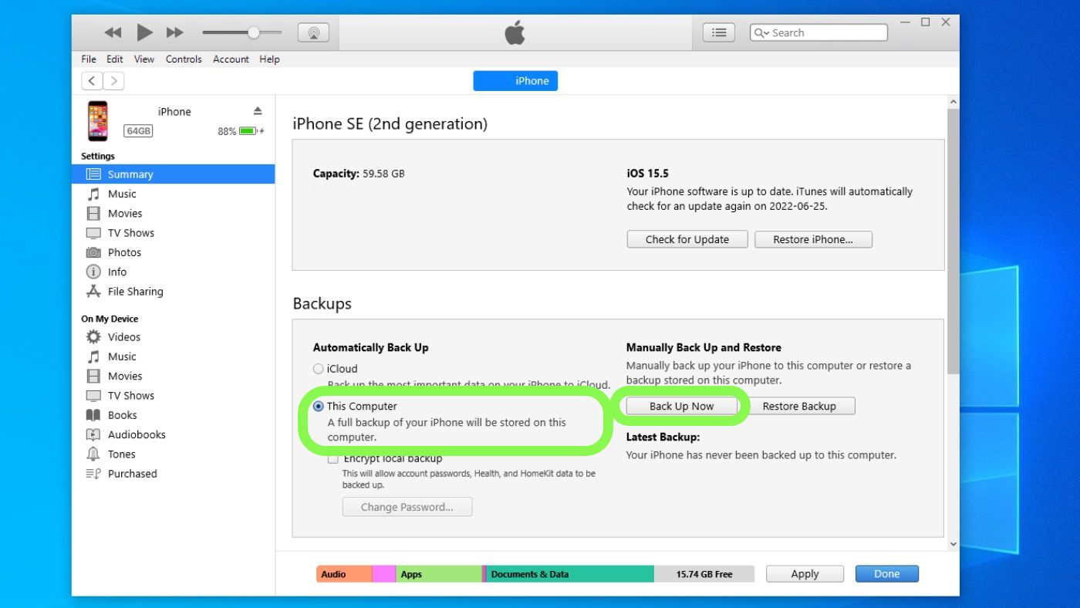Open Photos in the Settings sidebar
This screenshot has width=1080, height=608.
coord(124,252)
